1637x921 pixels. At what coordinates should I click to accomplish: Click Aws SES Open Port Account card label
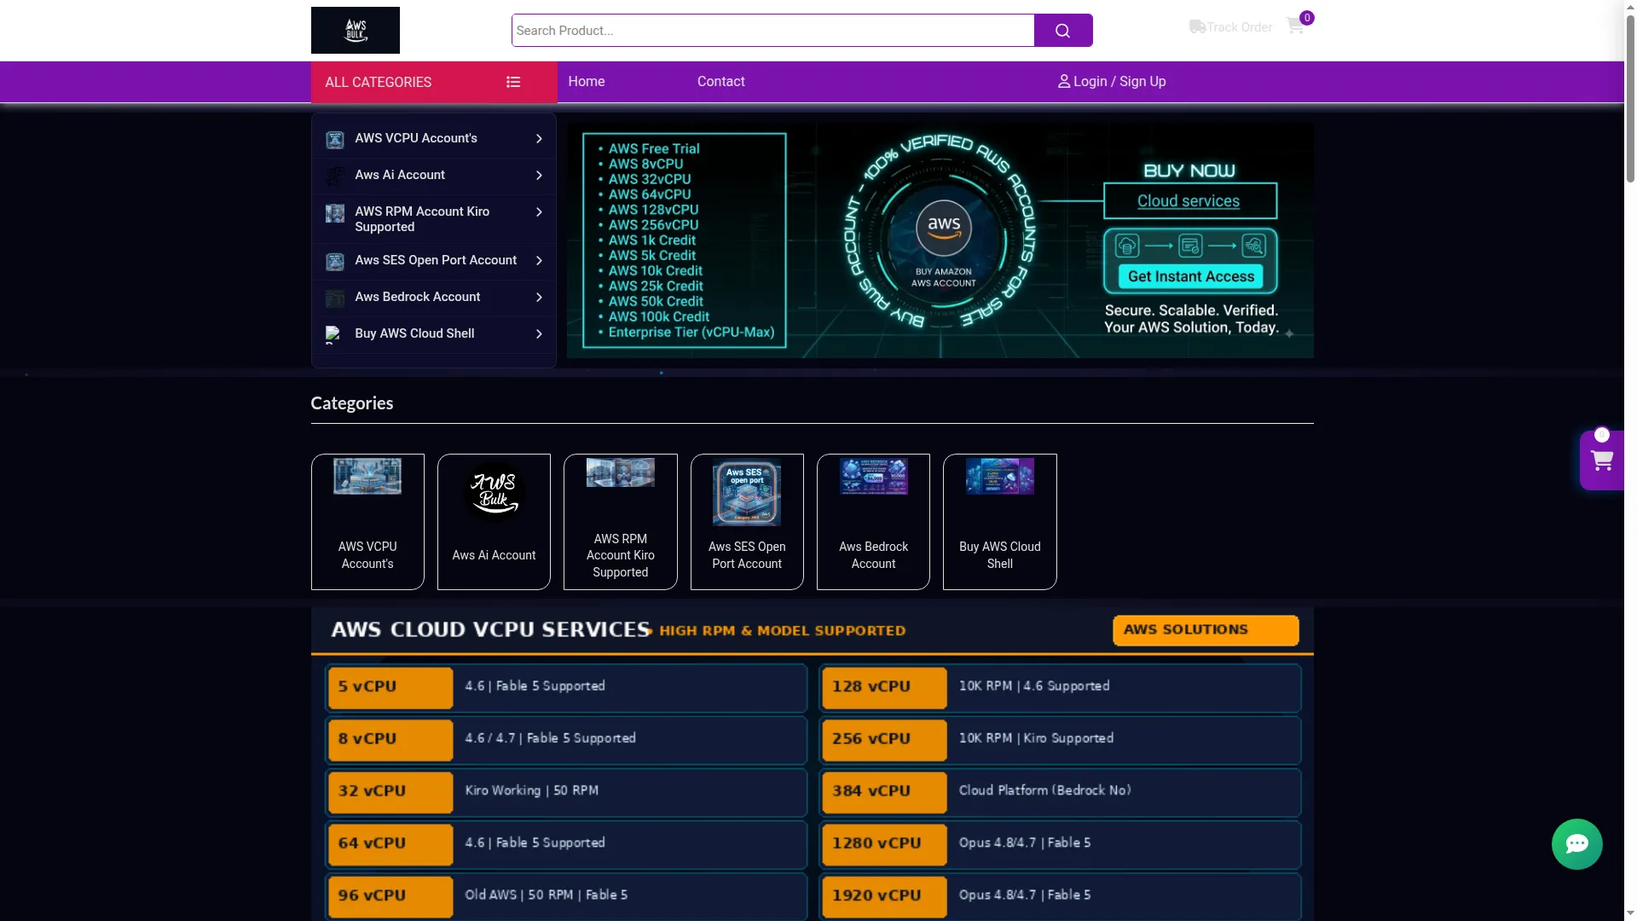pos(747,555)
